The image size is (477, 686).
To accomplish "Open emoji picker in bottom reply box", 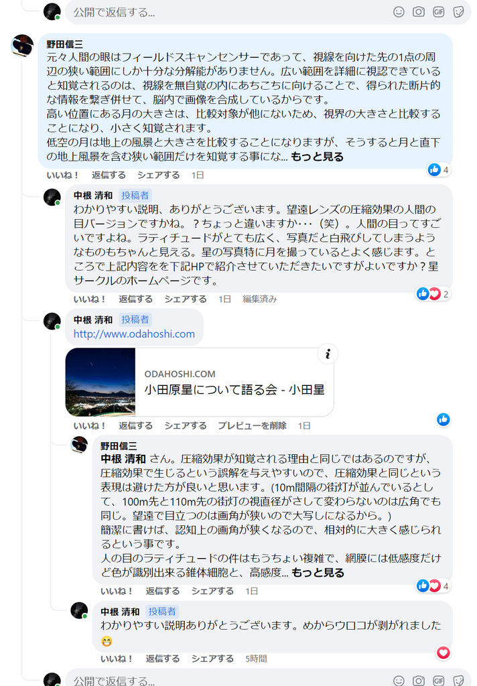I will pyautogui.click(x=398, y=681).
